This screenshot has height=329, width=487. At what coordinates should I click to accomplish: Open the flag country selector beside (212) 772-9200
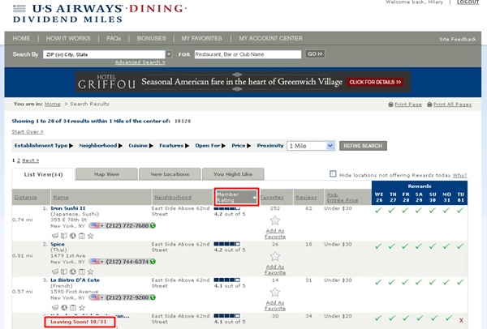click(97, 297)
